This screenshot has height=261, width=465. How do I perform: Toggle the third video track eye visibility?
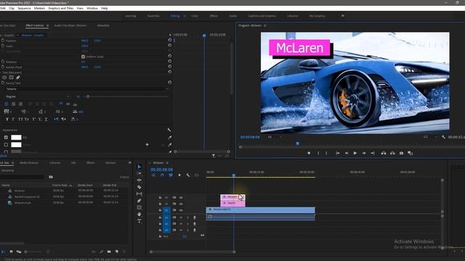[181, 210]
